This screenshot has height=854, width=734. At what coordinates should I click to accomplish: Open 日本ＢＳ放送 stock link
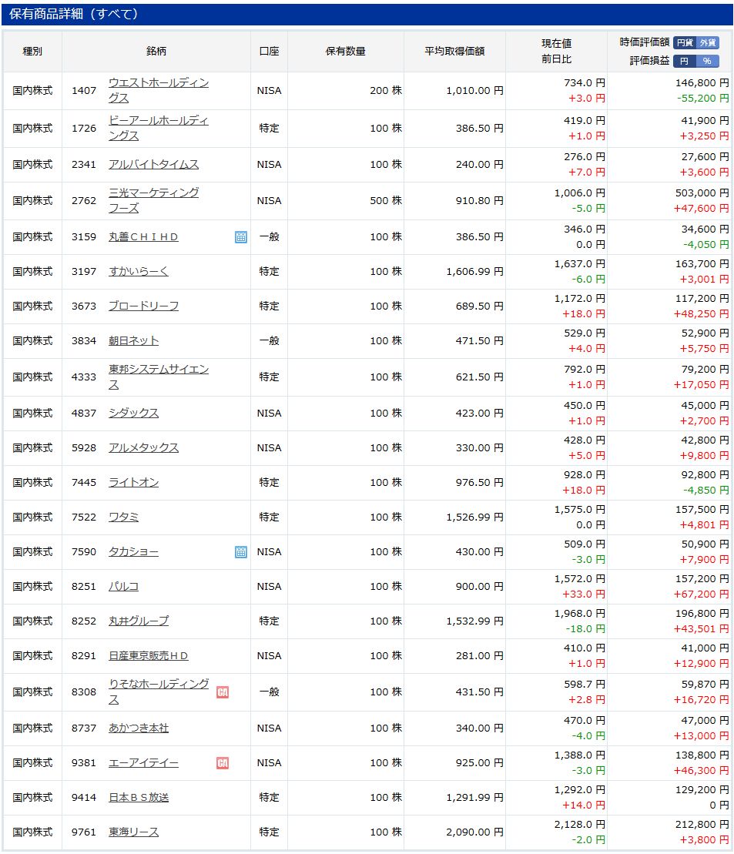pos(139,797)
